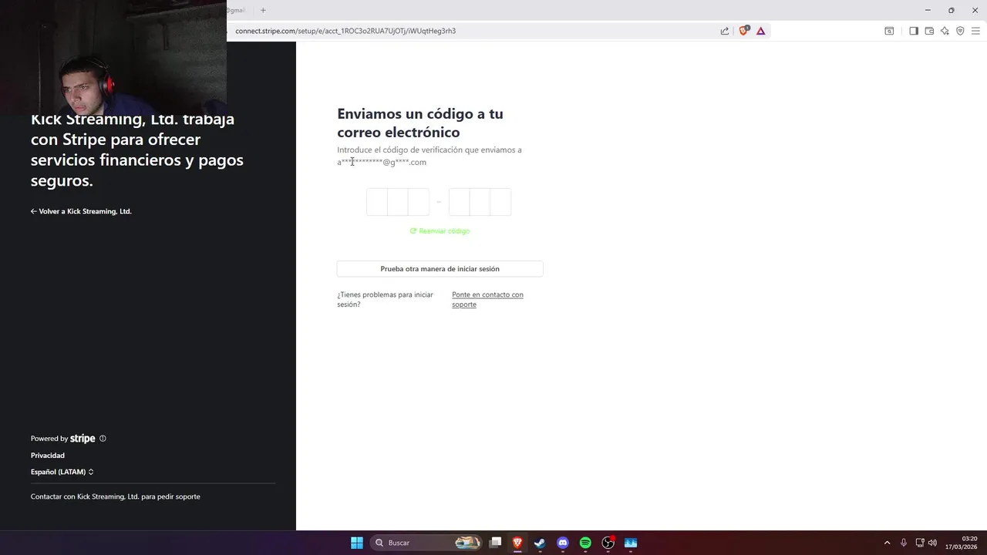Open the Brave Wallet icon
The image size is (987, 555).
click(x=929, y=31)
